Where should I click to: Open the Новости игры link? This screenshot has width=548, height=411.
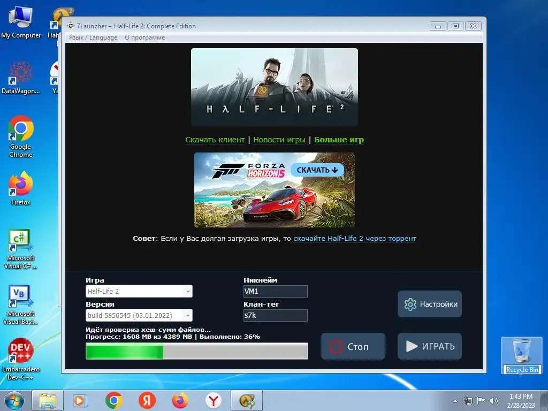(x=279, y=140)
